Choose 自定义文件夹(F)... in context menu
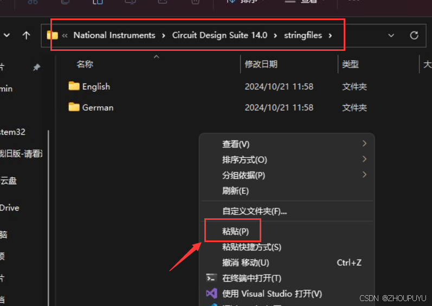432x306 pixels. coord(287,211)
